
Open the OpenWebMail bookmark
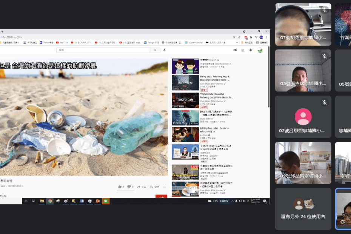coord(194,43)
